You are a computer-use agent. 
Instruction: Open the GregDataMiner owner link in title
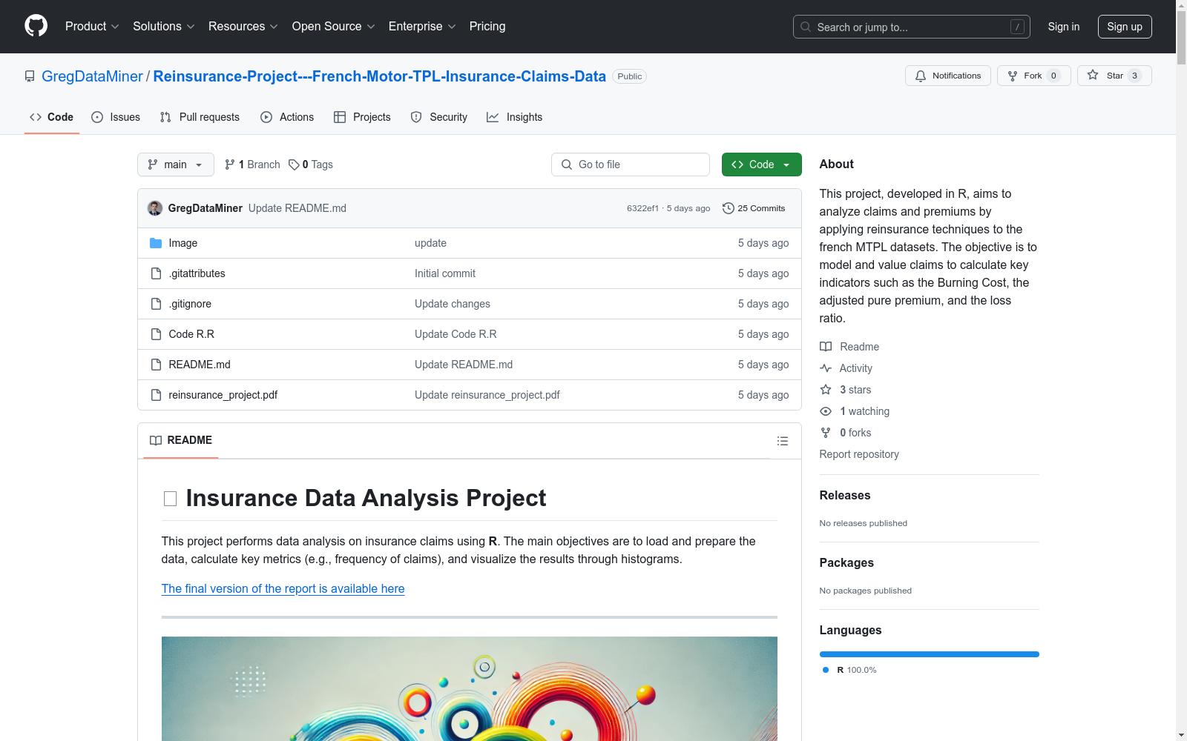pos(92,76)
